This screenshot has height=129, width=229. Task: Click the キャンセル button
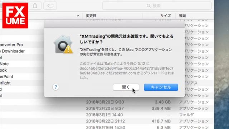161,87
